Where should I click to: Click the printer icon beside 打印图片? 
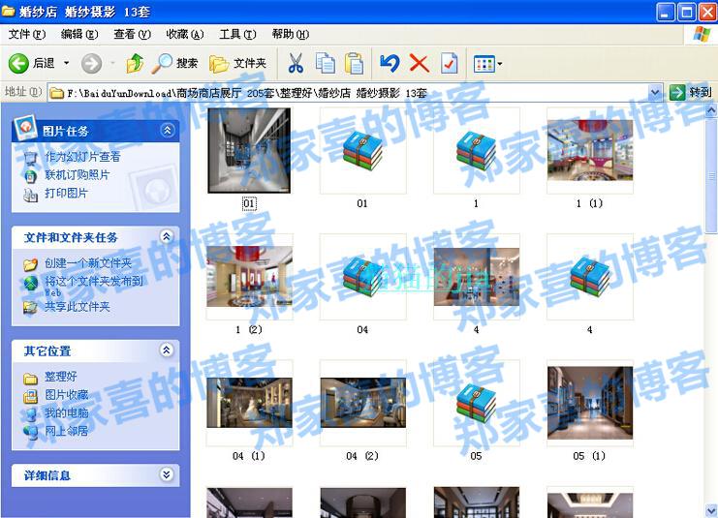click(30, 195)
